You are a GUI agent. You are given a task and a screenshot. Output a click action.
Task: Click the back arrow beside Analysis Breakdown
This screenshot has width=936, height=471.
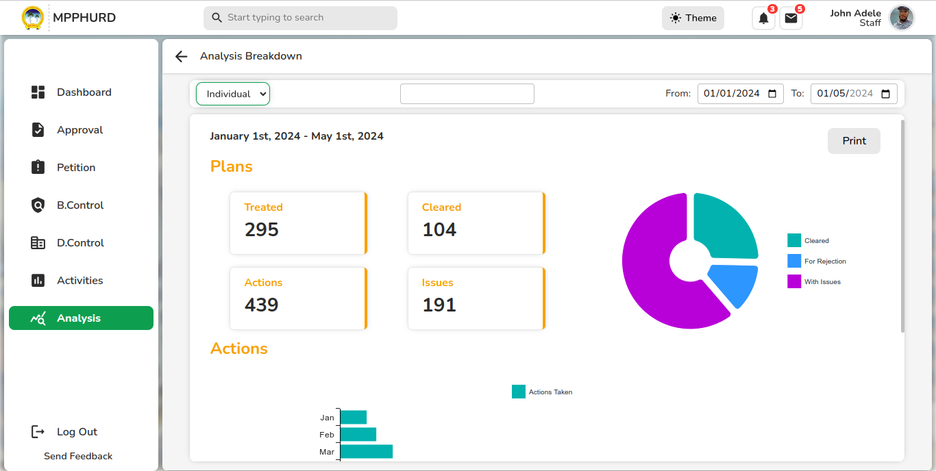[181, 56]
